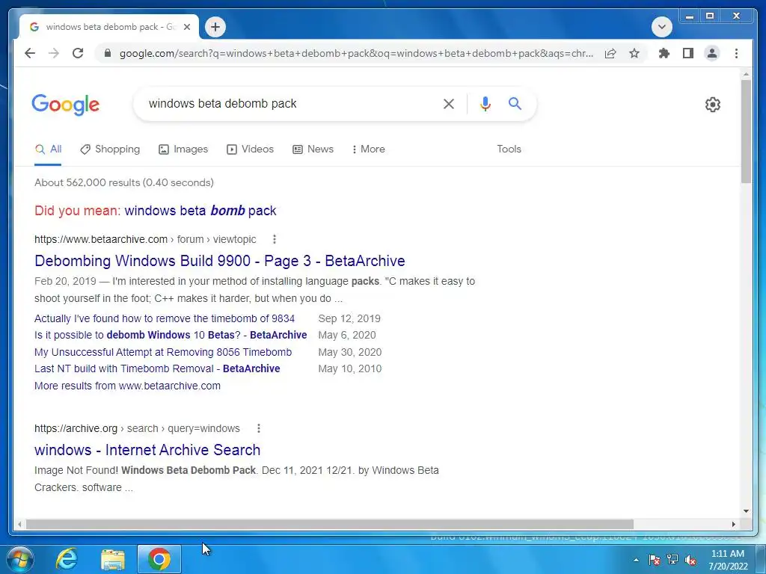
Task: Open Chrome's three-dot menu
Action: click(x=736, y=53)
